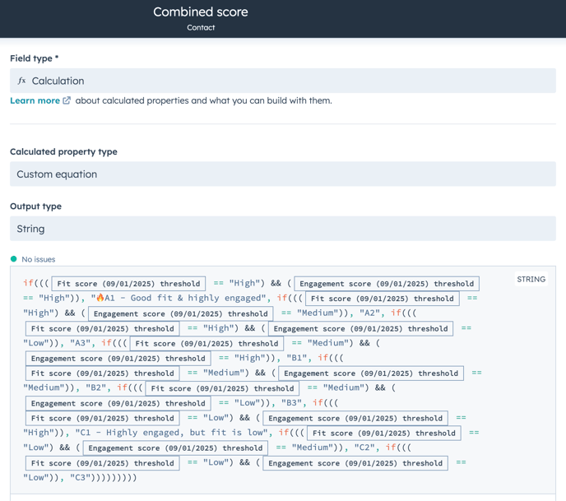The image size is (566, 501).
Task: Click the Combined score header title
Action: click(201, 12)
